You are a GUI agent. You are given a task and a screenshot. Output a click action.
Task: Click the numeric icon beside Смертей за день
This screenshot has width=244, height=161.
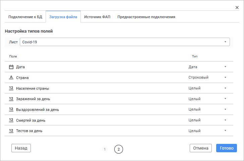coord(11,120)
